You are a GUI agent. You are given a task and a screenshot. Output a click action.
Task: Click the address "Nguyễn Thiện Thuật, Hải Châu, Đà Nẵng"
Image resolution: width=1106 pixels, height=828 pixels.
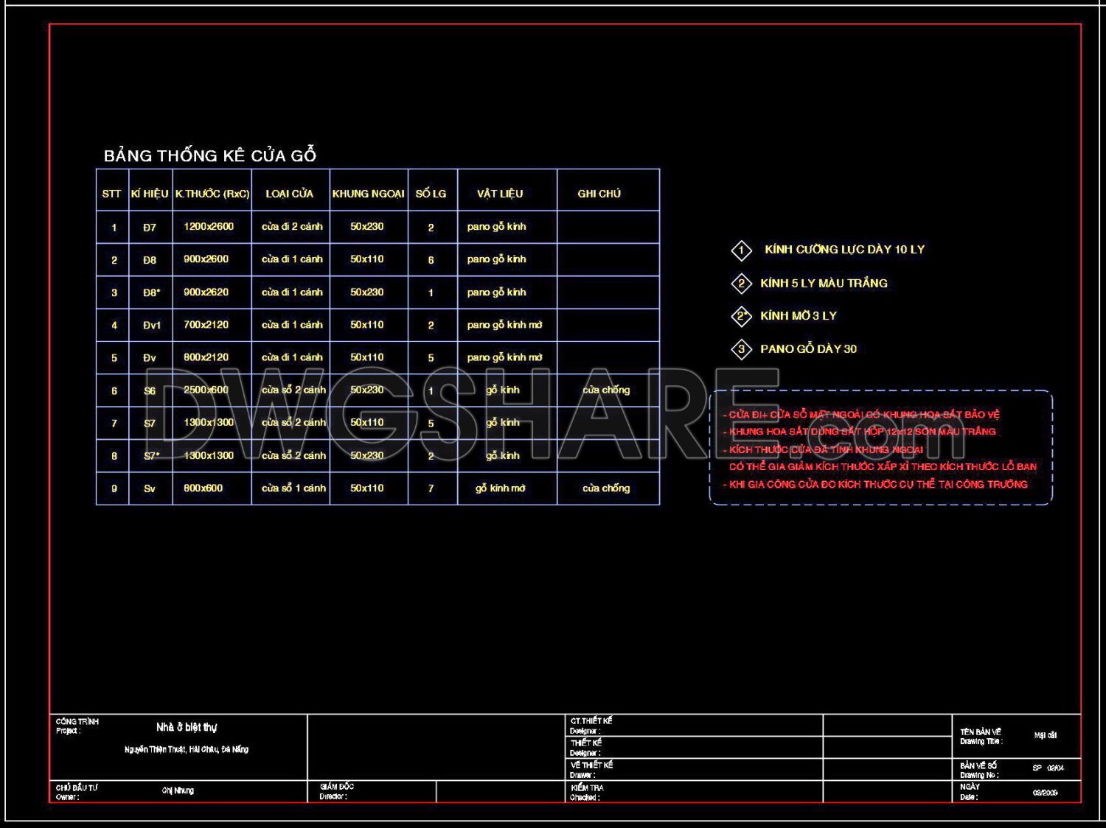pyautogui.click(x=187, y=749)
